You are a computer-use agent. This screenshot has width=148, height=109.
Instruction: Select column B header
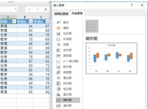coord(25,17)
